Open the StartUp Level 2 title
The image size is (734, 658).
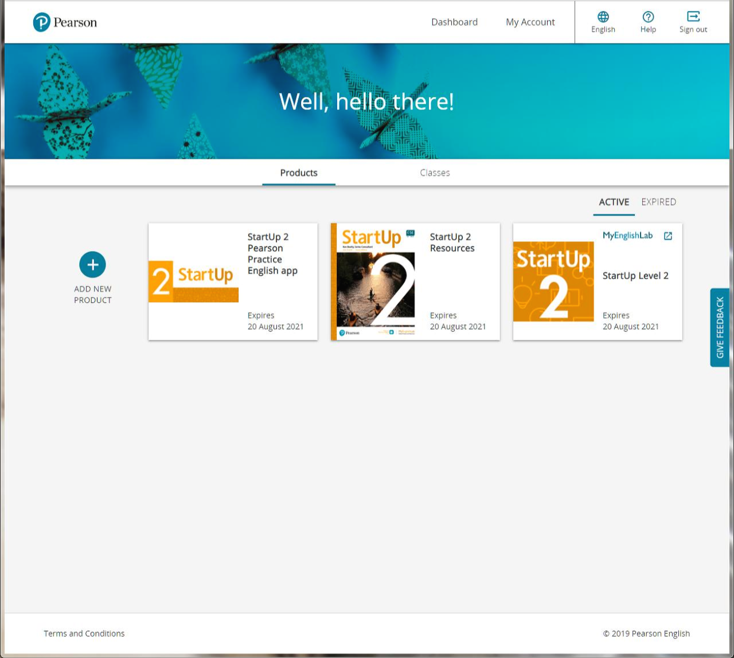point(635,276)
